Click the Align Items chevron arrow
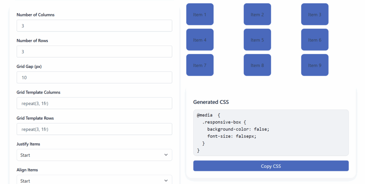Image resolution: width=365 pixels, height=184 pixels. point(166,180)
